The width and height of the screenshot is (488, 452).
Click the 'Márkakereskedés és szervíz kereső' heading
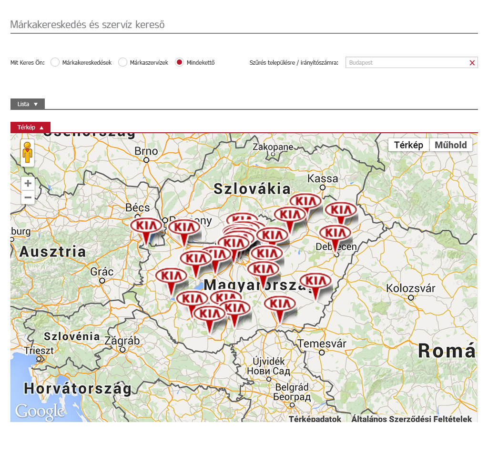pos(88,25)
